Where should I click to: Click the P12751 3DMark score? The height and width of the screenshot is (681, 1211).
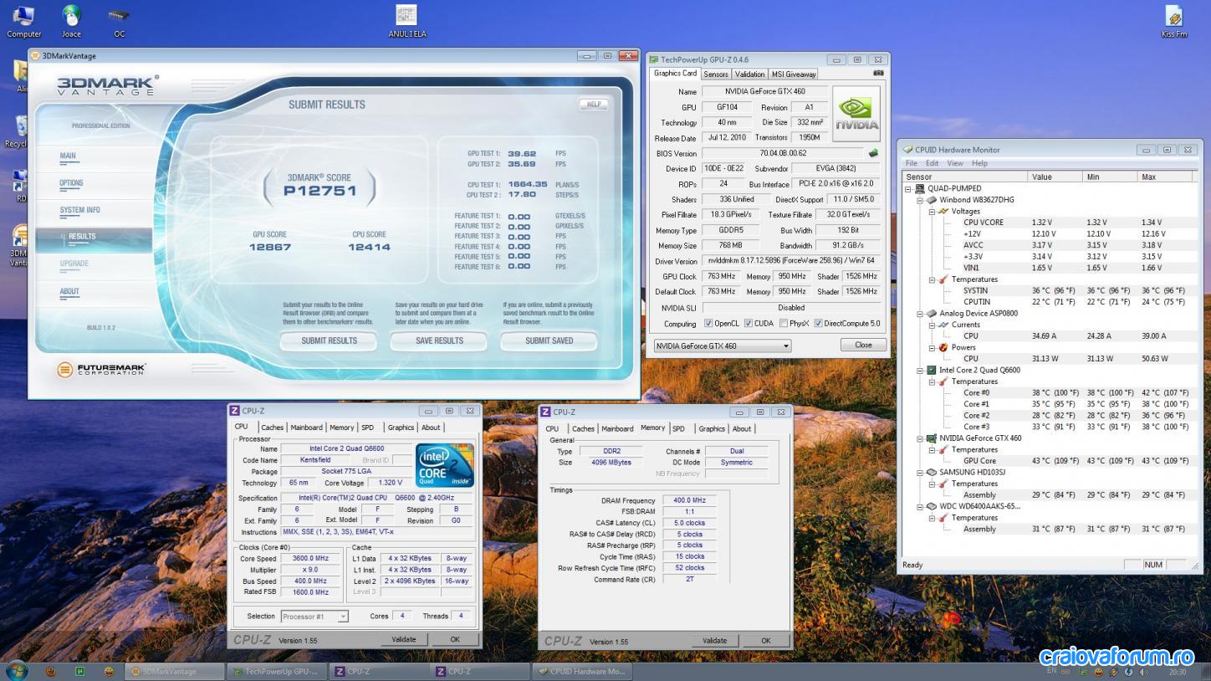tap(319, 191)
